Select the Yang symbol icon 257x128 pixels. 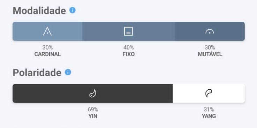tap(209, 93)
